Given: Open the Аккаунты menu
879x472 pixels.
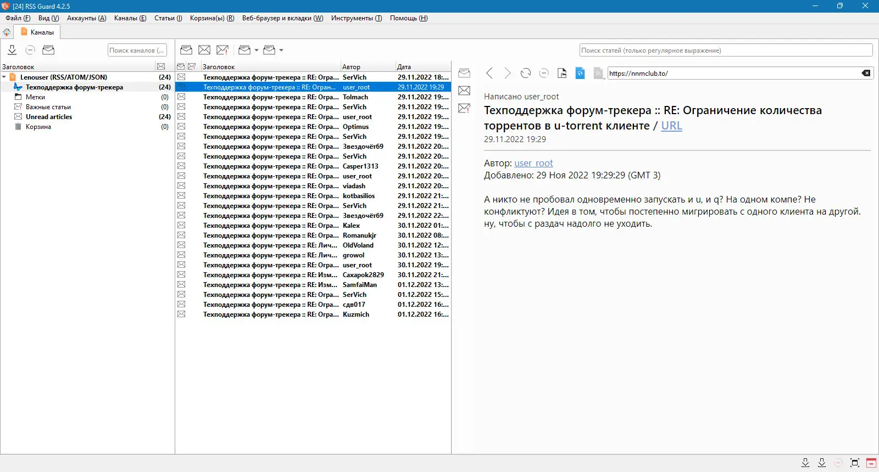Looking at the screenshot, I should click(x=86, y=18).
